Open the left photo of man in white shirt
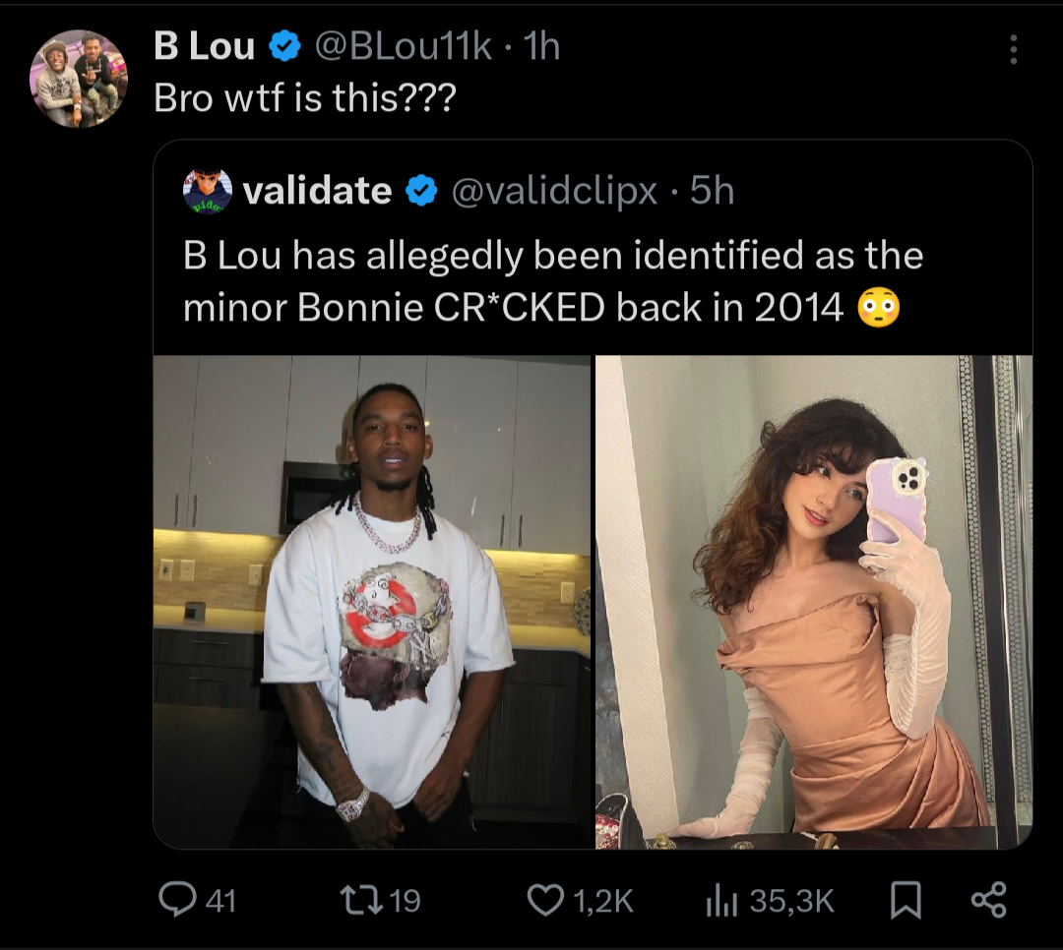This screenshot has height=950, width=1063. pyautogui.click(x=372, y=602)
